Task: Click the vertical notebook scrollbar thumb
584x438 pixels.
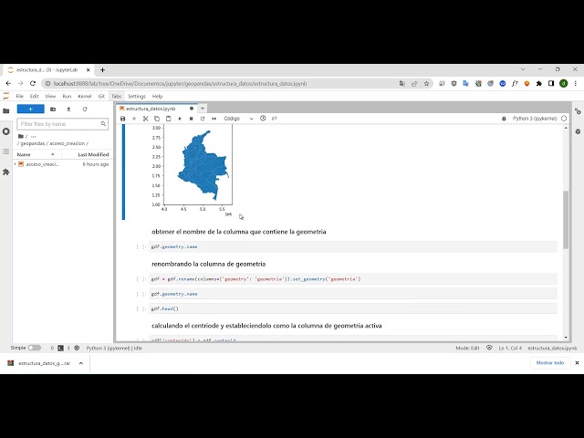Action: pyautogui.click(x=566, y=220)
